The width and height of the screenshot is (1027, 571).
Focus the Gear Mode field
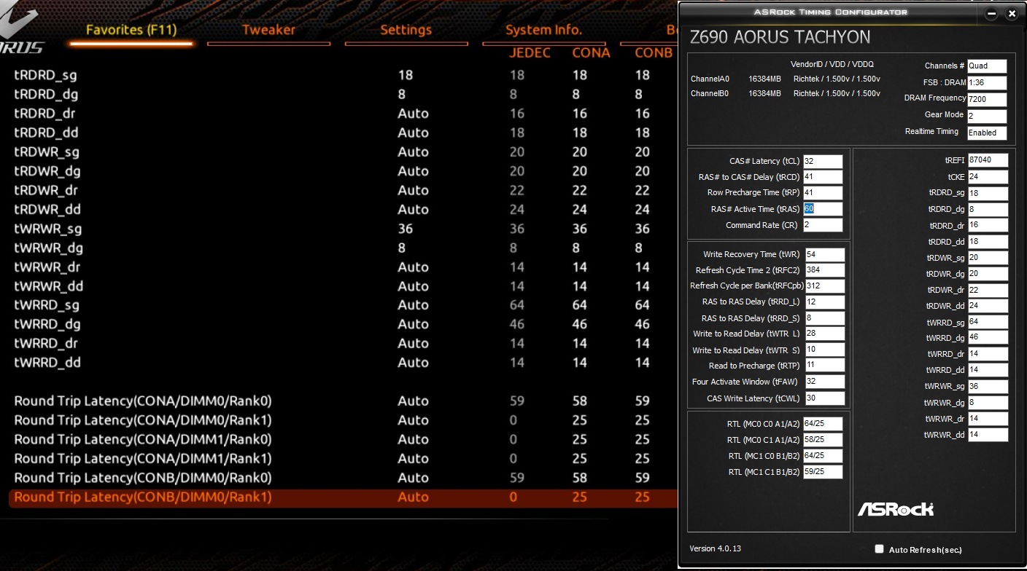tap(987, 117)
